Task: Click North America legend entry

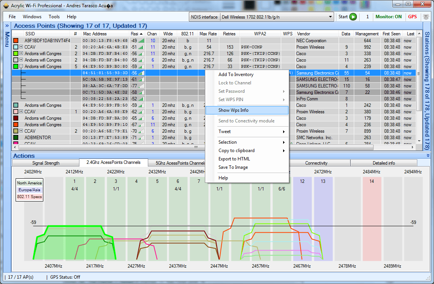Action: pyautogui.click(x=29, y=183)
